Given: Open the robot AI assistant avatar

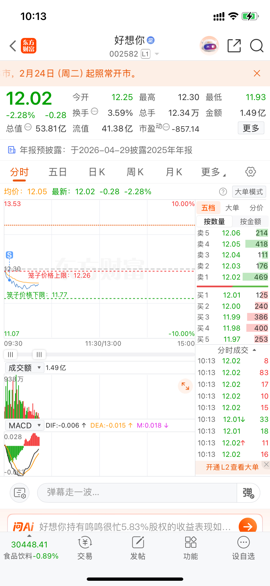Looking at the screenshot, I should click(x=209, y=46).
